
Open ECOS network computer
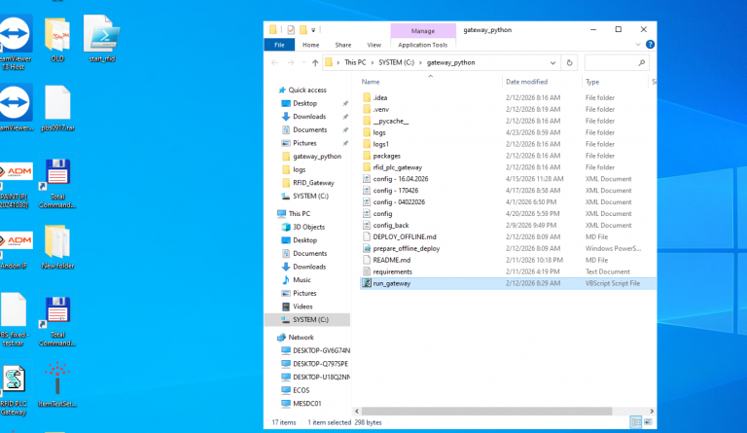tap(302, 390)
